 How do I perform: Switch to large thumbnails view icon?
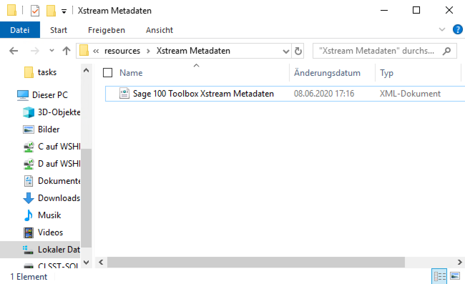click(x=455, y=276)
